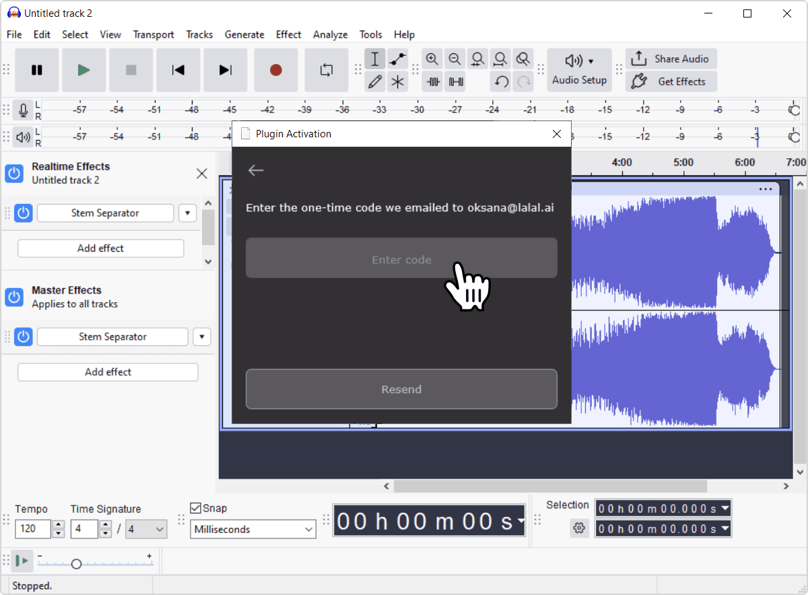This screenshot has height=595, width=808.
Task: Open the Analyze menu
Action: tap(330, 34)
